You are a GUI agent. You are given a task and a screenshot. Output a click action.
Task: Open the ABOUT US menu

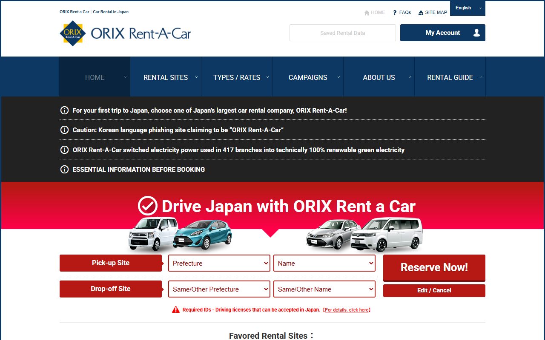tap(379, 77)
